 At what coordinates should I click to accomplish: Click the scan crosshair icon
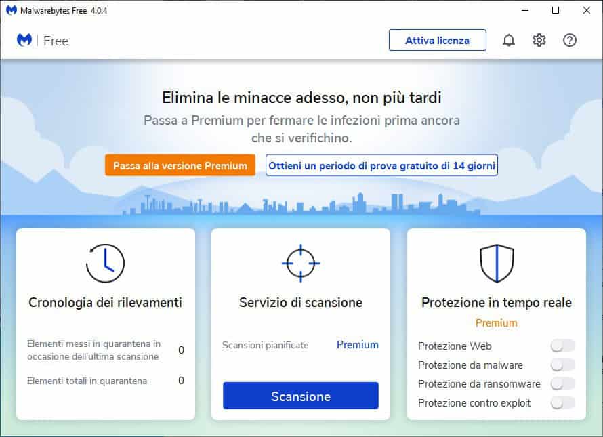click(300, 263)
